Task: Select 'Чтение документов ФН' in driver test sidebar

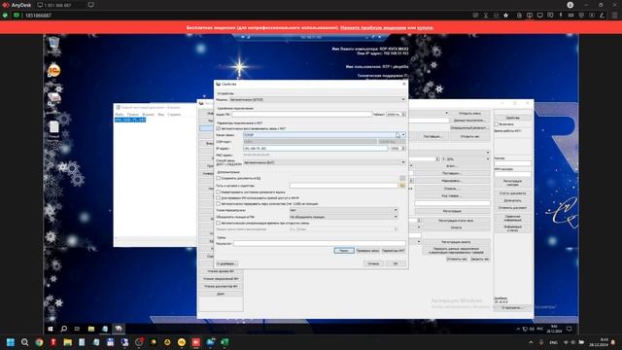Action: pyautogui.click(x=221, y=286)
